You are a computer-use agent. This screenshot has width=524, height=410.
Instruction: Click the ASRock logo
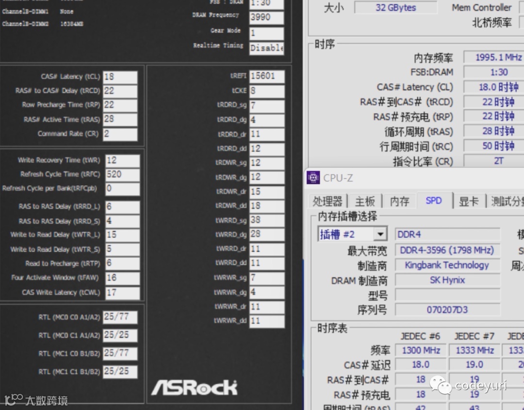[x=195, y=388]
